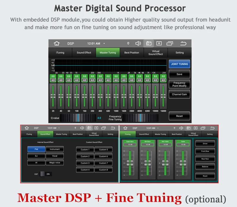The width and height of the screenshot is (237, 207).
Task: Click the X box icon on Master Tuning screen
Action: (159, 44)
